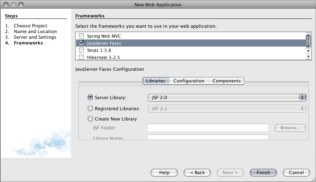
Task: Select the Hibernate 3.2.5 row text
Action: [103, 58]
